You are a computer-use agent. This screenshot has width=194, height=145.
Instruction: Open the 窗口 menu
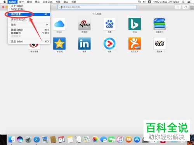(66, 2)
